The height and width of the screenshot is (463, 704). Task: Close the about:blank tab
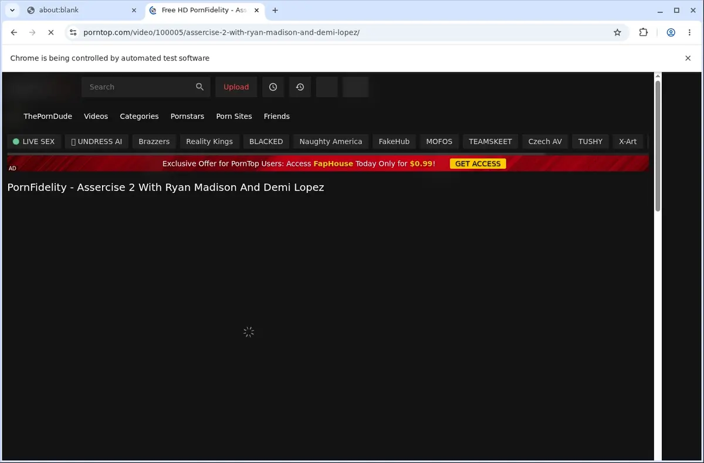(x=134, y=10)
